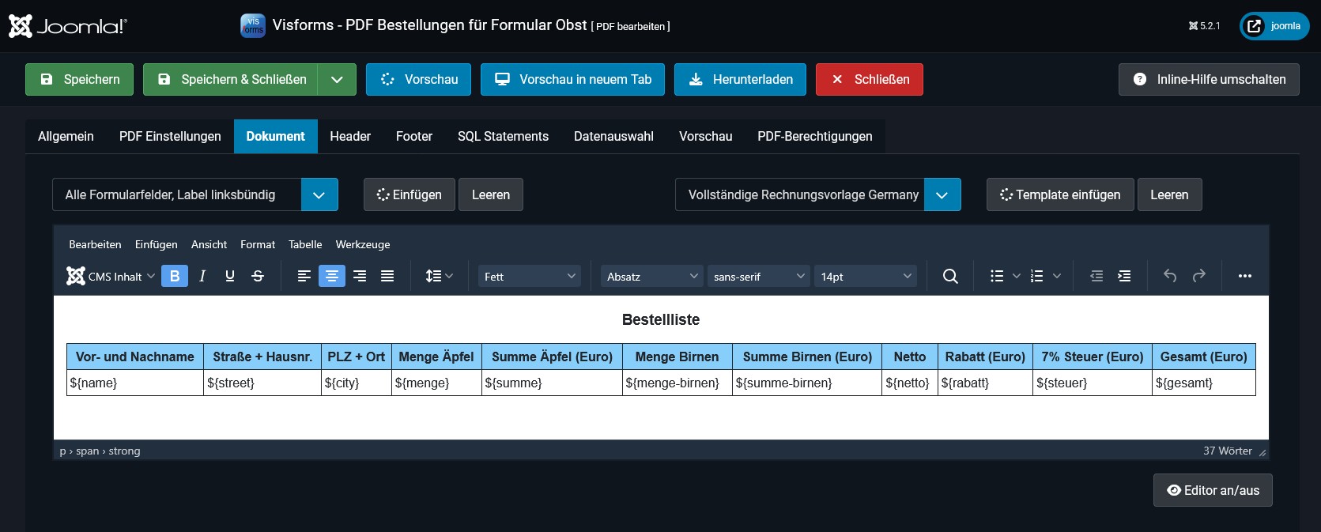Open the Vollständige Rechnungsvorlage Germany dropdown
Screen dimensions: 1321x532
(942, 194)
